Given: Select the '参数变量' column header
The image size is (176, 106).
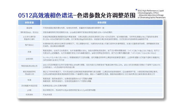Looking at the screenshot, I should (x=29, y=22).
